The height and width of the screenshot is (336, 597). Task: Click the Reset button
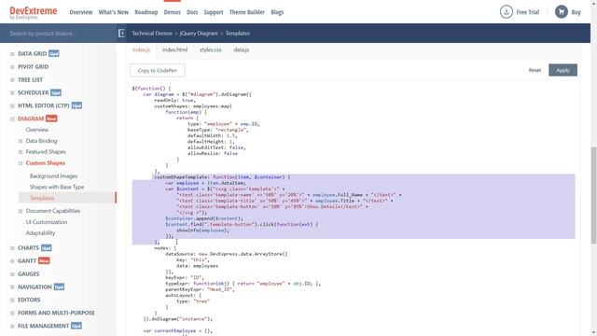tap(535, 70)
